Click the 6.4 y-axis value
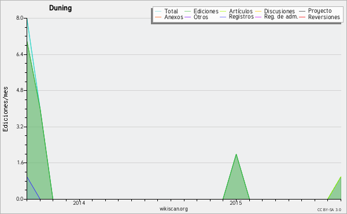347x214 pixels. click(20, 54)
